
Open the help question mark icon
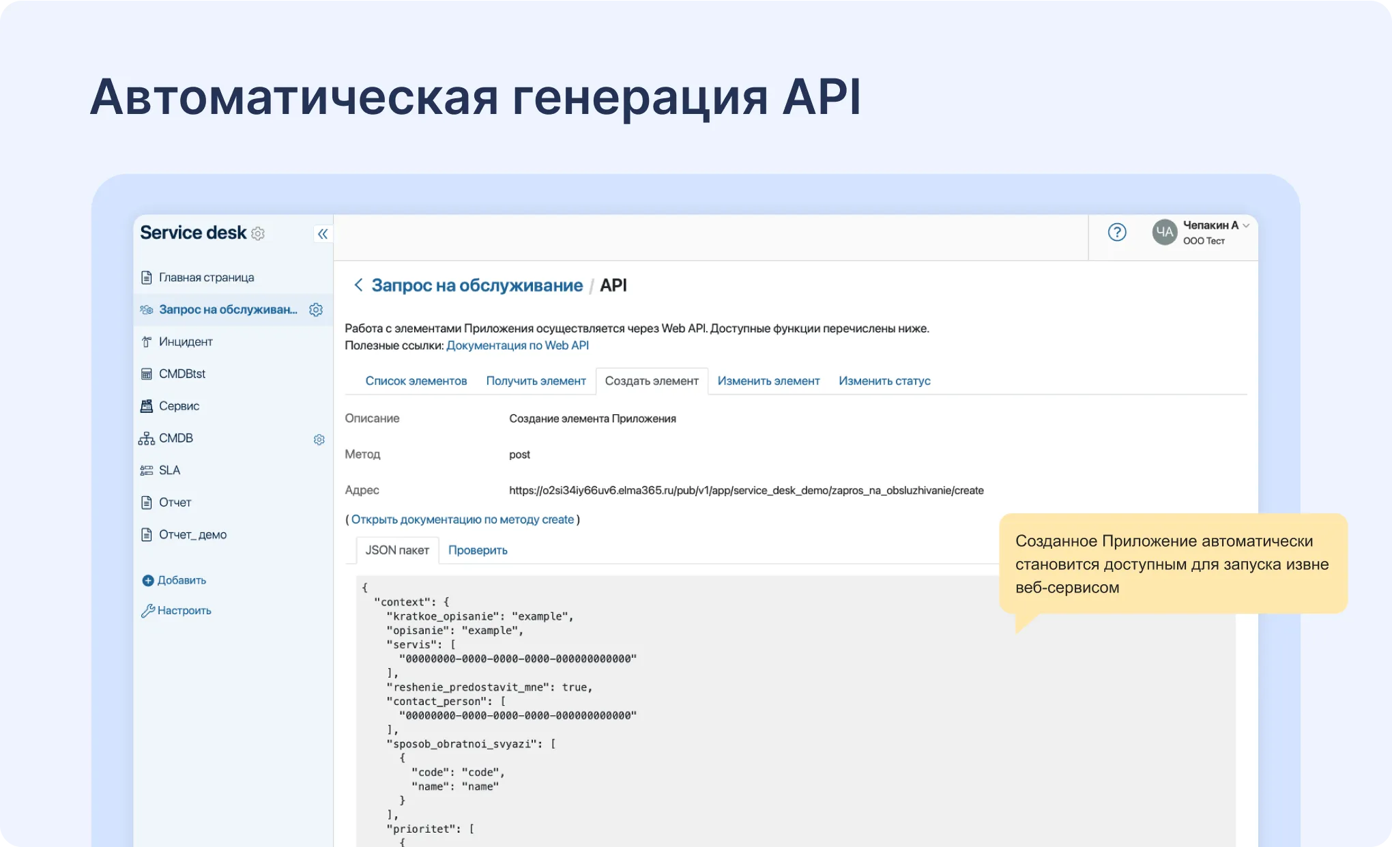pyautogui.click(x=1117, y=232)
